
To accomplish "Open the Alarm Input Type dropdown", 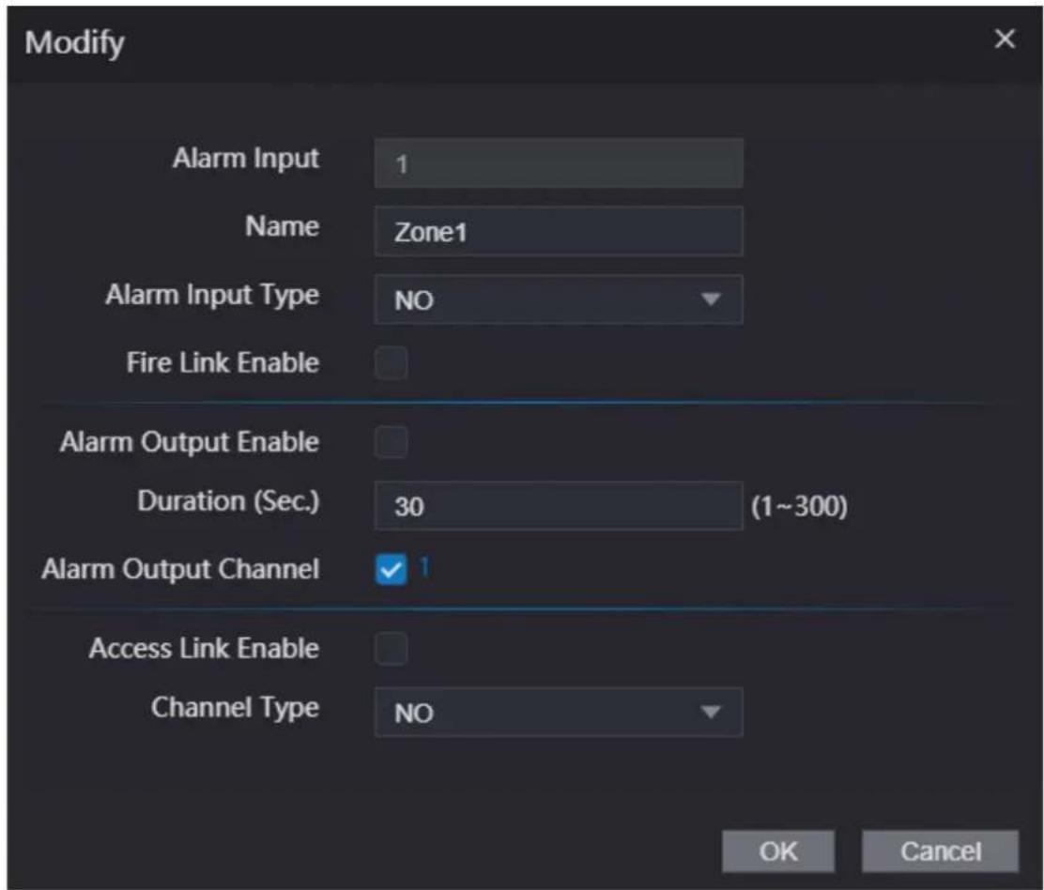I will click(x=559, y=299).
